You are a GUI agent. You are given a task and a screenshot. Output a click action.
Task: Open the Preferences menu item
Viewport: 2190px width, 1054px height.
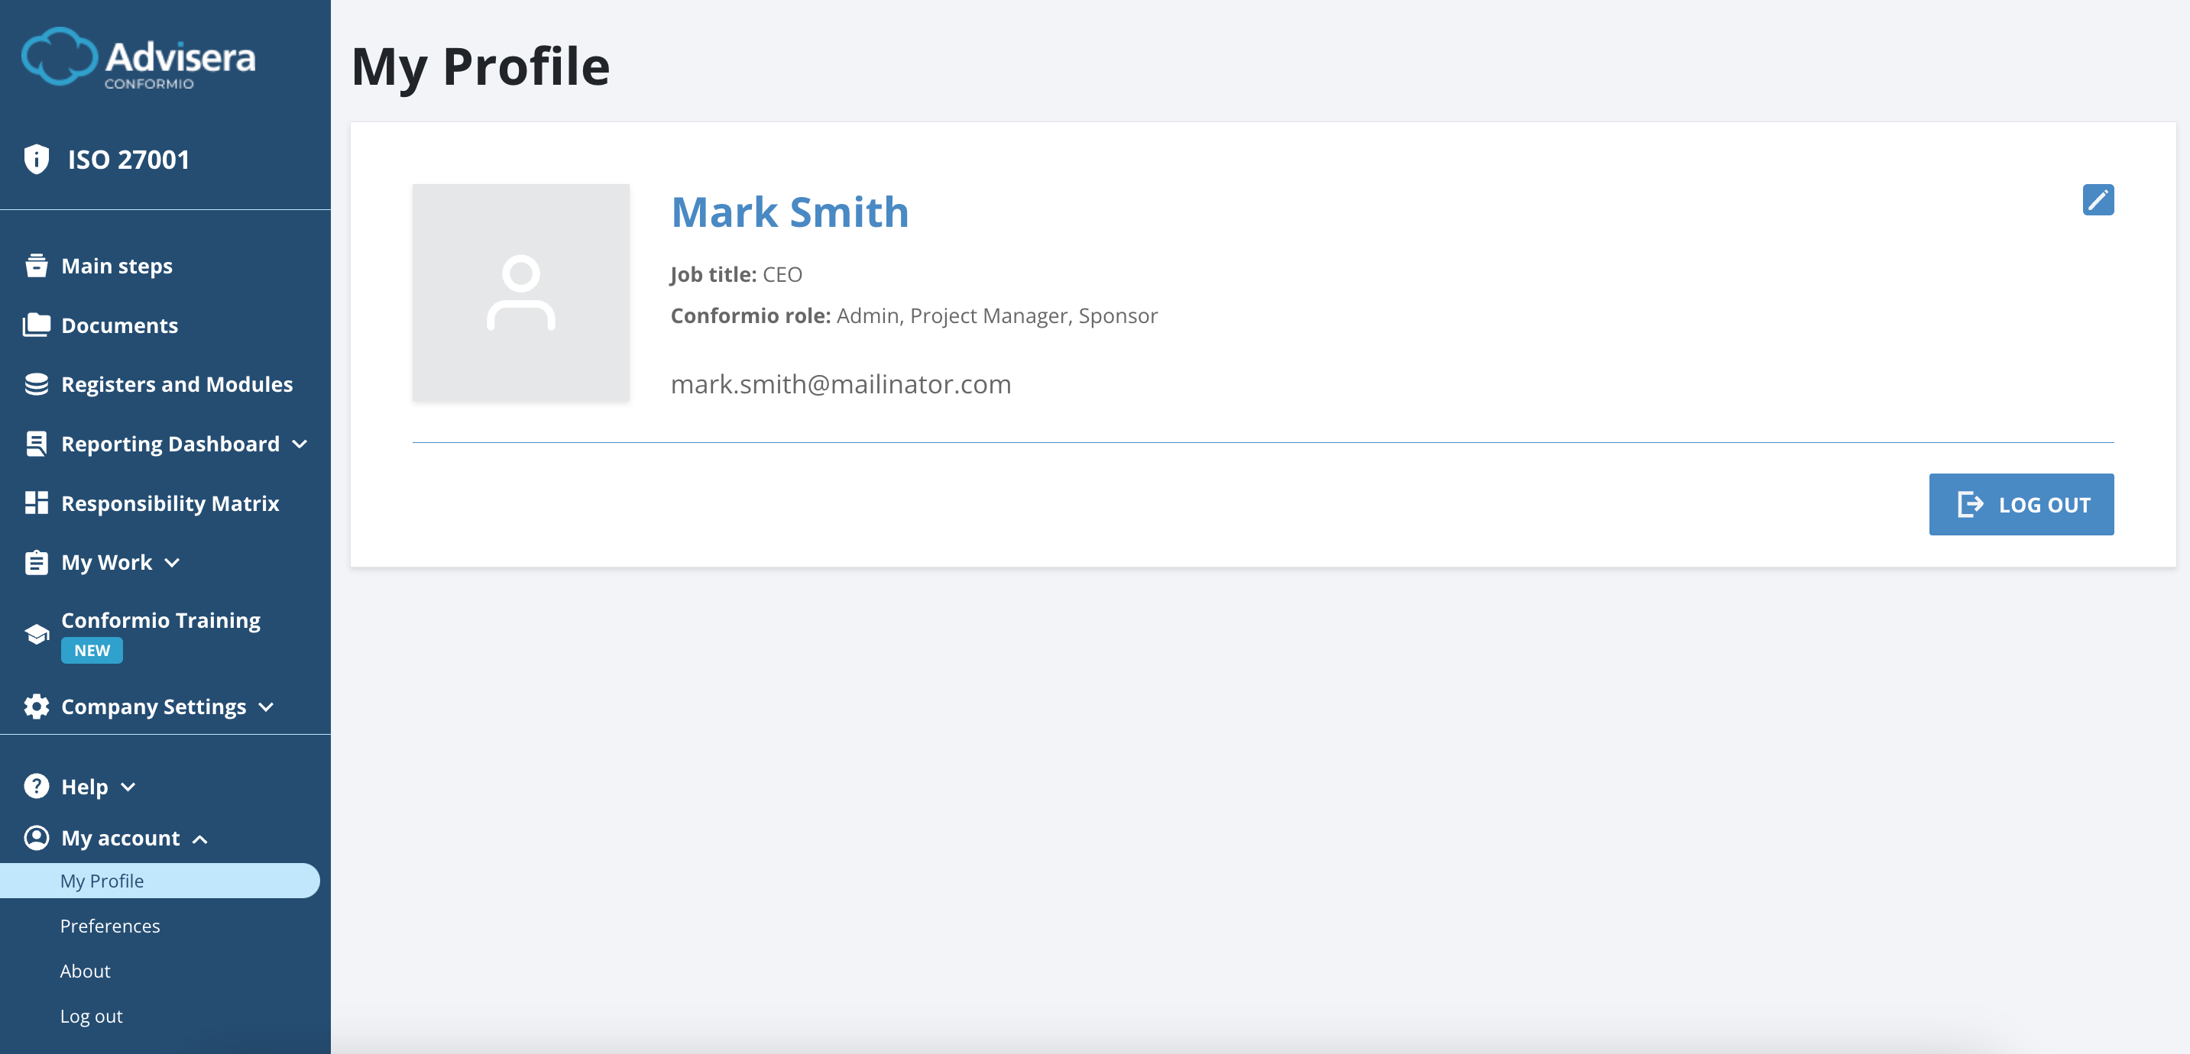[110, 926]
